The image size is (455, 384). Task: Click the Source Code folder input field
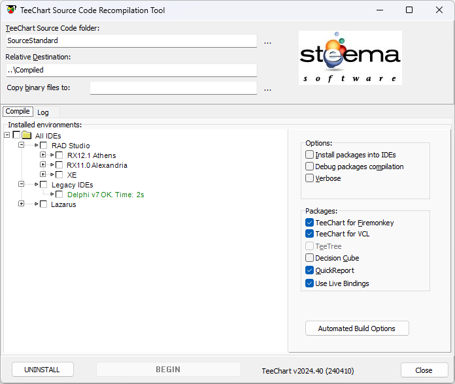pyautogui.click(x=131, y=41)
